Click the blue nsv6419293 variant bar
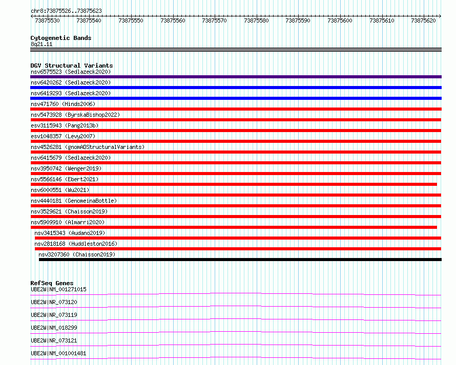The width and height of the screenshot is (456, 365). (x=236, y=98)
